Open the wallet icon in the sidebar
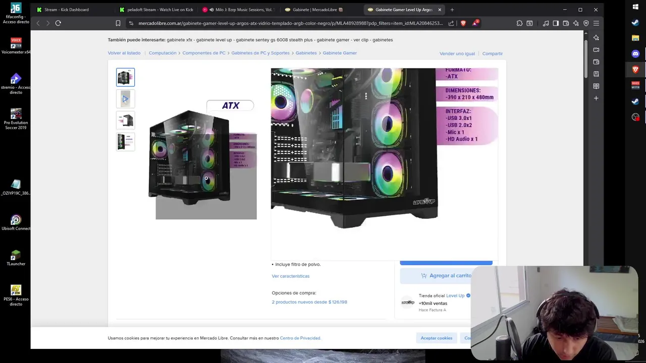The height and width of the screenshot is (363, 646). [x=596, y=62]
